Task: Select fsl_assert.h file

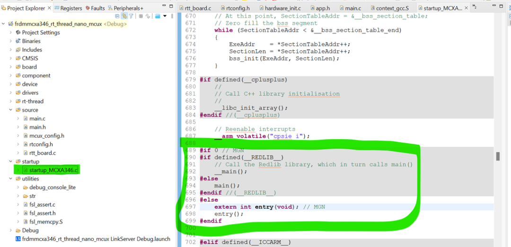Action: coord(43,213)
